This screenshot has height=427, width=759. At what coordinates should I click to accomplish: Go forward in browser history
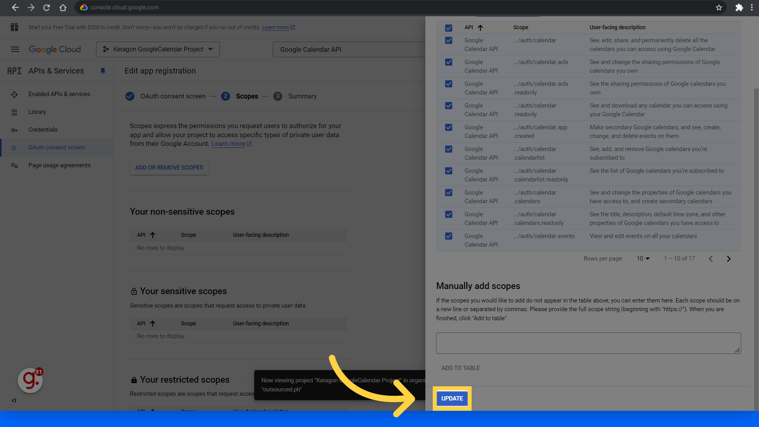coord(31,8)
